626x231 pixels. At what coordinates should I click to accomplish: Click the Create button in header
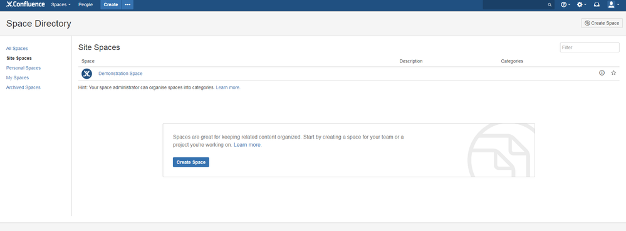point(110,5)
